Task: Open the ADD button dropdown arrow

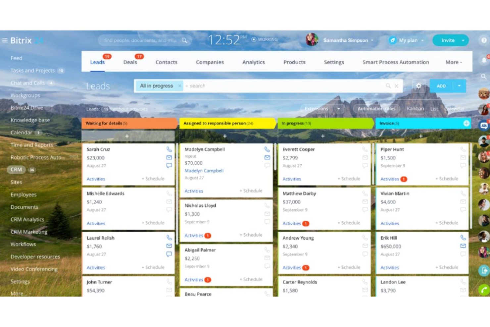Action: [x=459, y=86]
